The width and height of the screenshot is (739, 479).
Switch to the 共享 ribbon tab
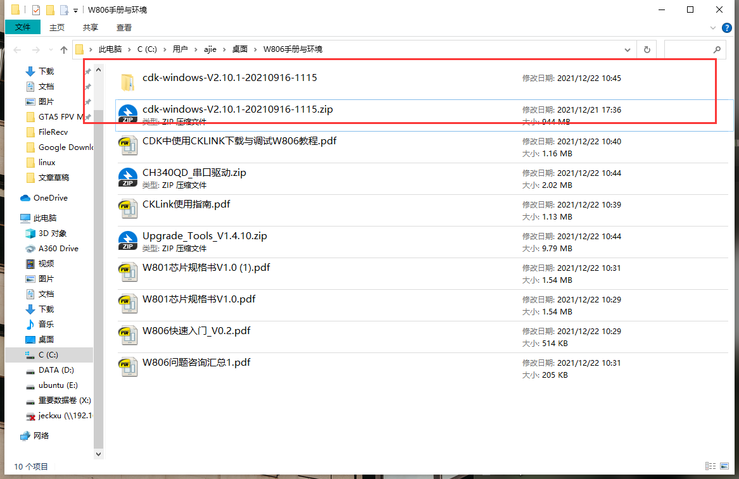[90, 27]
